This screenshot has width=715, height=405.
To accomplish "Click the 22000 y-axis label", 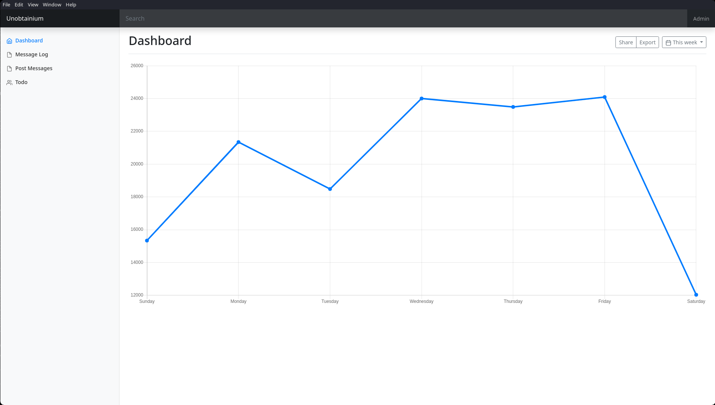I will [x=137, y=131].
